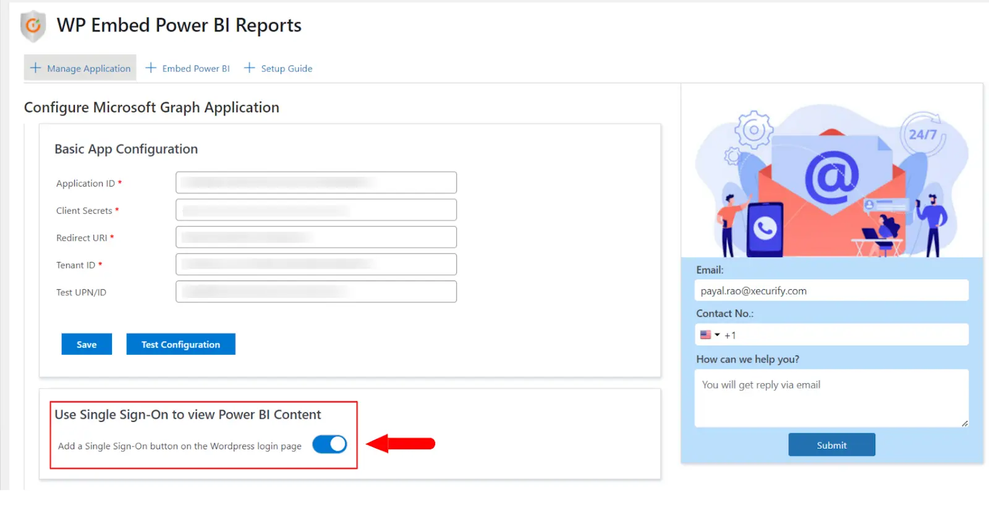Screen dimensions: 989x505
Task: Click the How can we help you? label
Action: (x=748, y=359)
